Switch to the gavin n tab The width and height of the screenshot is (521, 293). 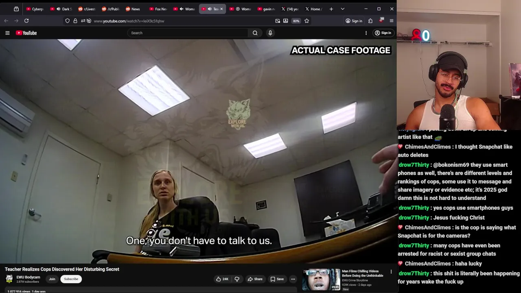click(266, 9)
